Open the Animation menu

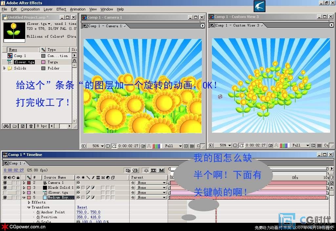77,9
